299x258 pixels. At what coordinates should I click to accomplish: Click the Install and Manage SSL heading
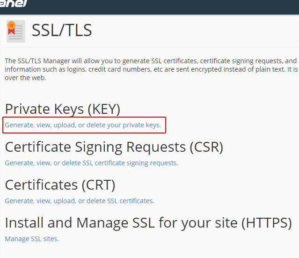pos(148,223)
